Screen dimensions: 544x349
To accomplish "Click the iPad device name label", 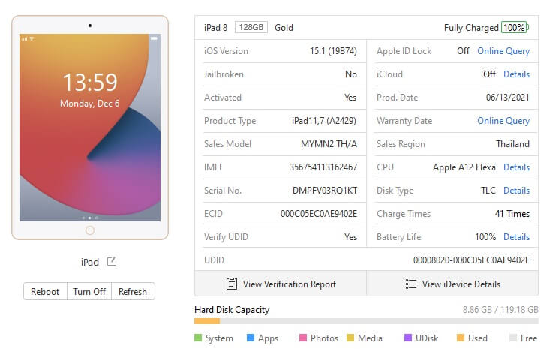I will coord(90,262).
